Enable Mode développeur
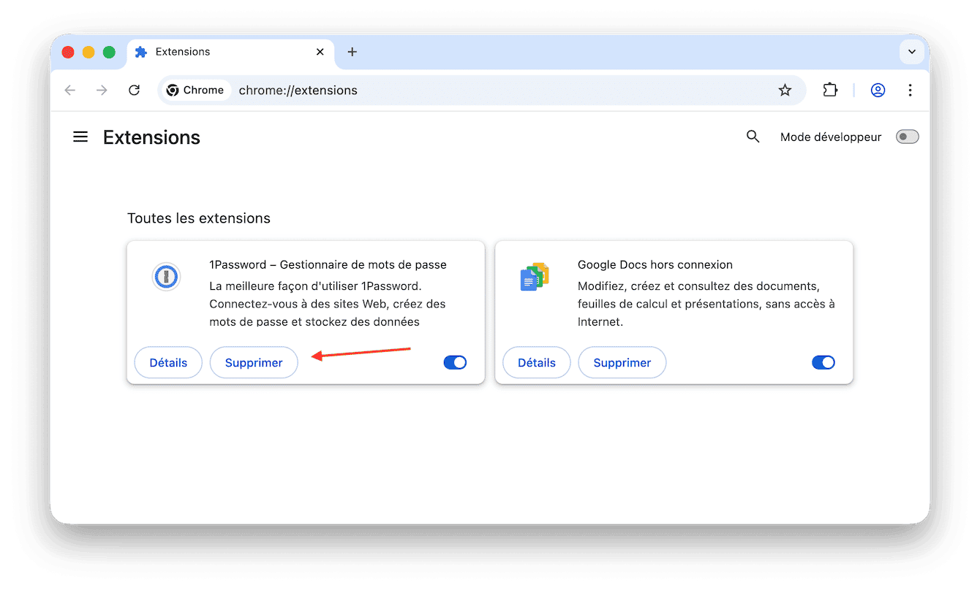The height and width of the screenshot is (590, 980). pyautogui.click(x=907, y=137)
